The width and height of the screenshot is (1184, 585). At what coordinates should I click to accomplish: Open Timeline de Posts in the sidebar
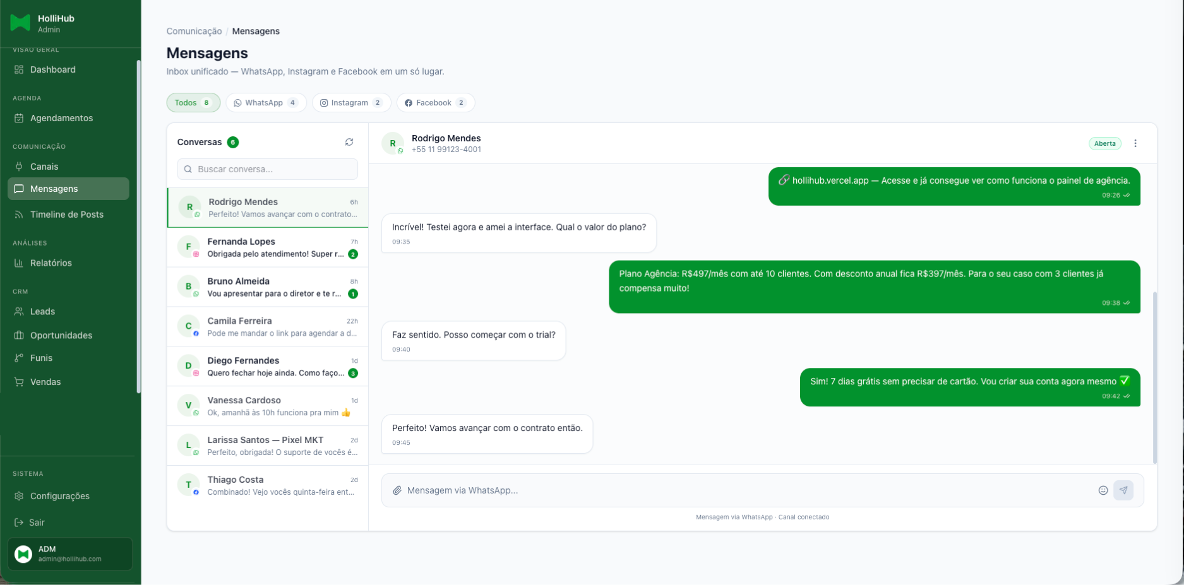pos(67,215)
